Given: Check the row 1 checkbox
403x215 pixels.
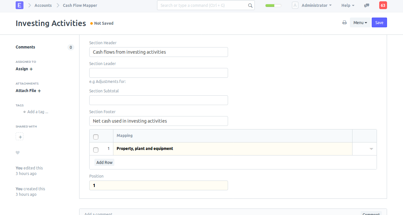Looking at the screenshot, I should 96,150.
